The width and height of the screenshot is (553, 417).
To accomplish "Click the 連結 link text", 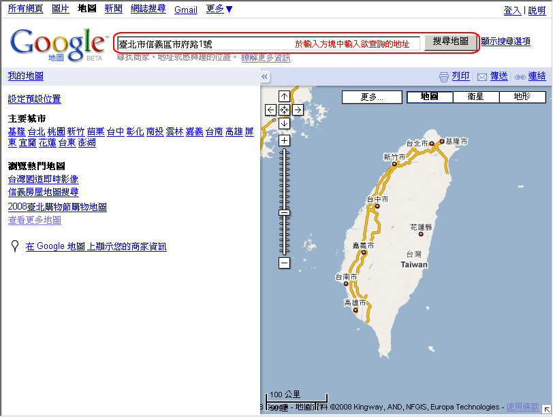I will pyautogui.click(x=537, y=76).
